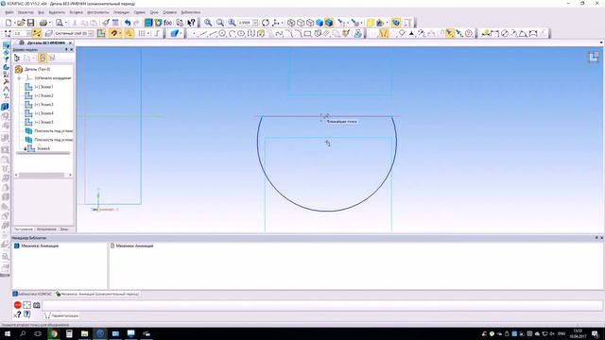This screenshot has height=340, width=605.
Task: Toggle the highlighted parametric mode button
Action: pyautogui.click(x=383, y=34)
